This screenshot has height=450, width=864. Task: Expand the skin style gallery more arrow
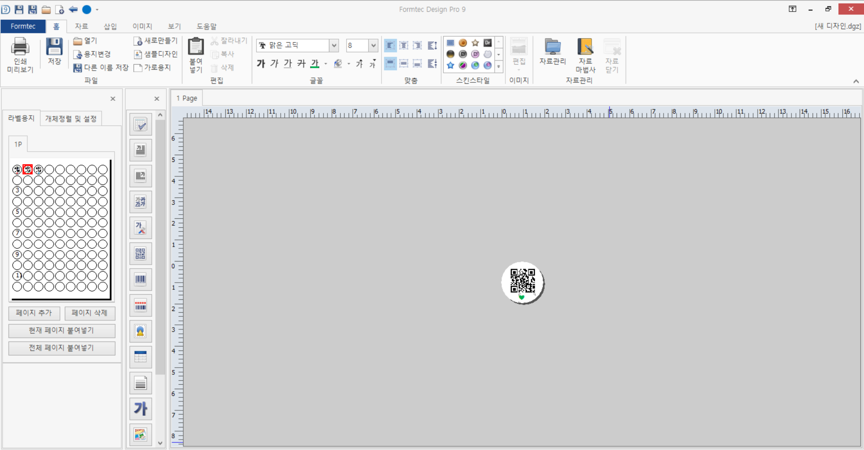coord(499,66)
